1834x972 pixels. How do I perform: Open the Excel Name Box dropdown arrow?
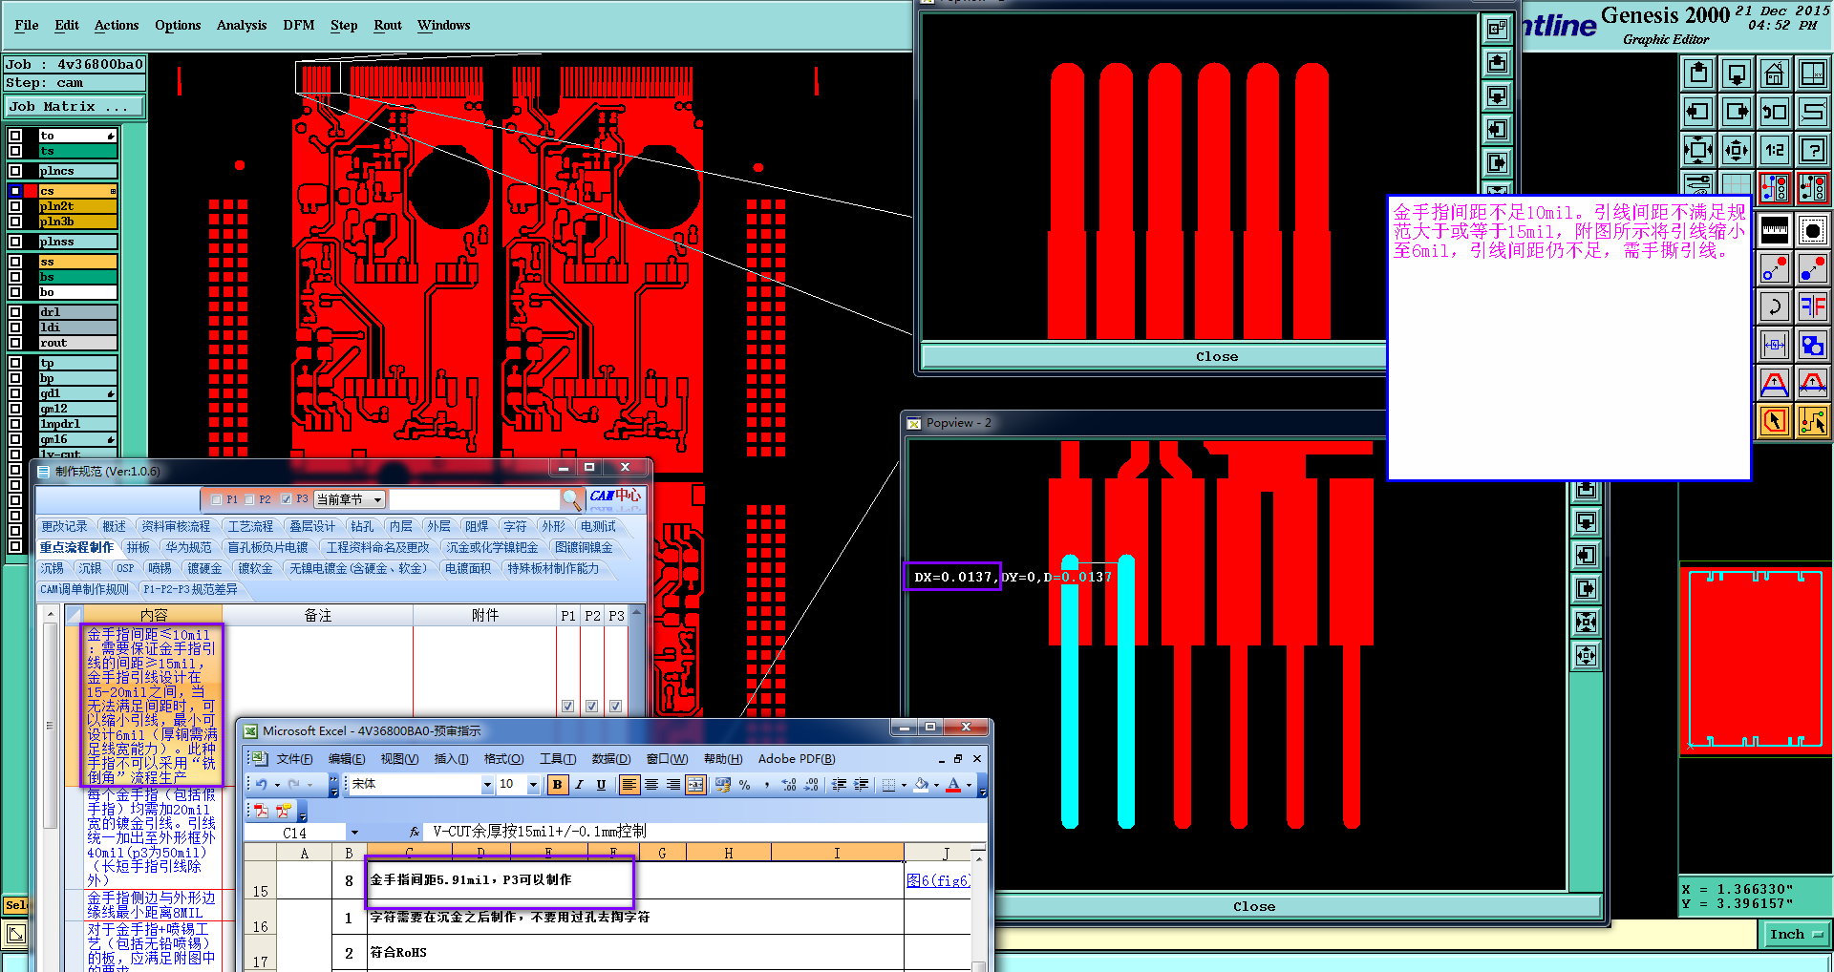click(x=354, y=833)
